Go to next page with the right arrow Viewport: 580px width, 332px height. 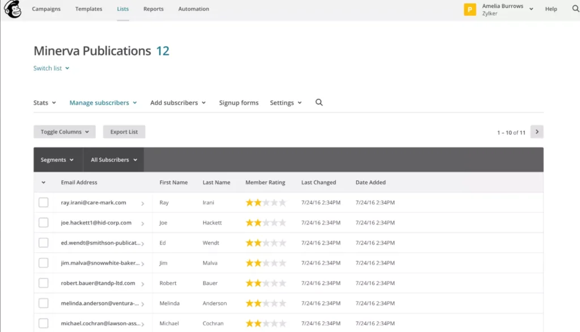point(536,131)
